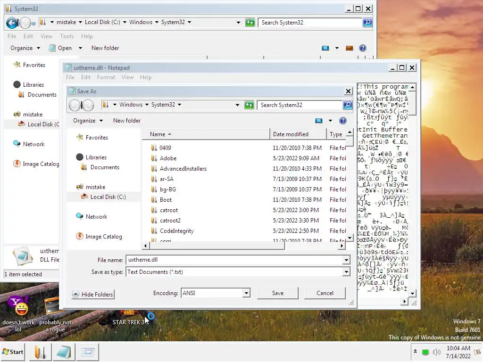Open address history dropdown in Save As dialog
This screenshot has width=483, height=362.
(237, 105)
